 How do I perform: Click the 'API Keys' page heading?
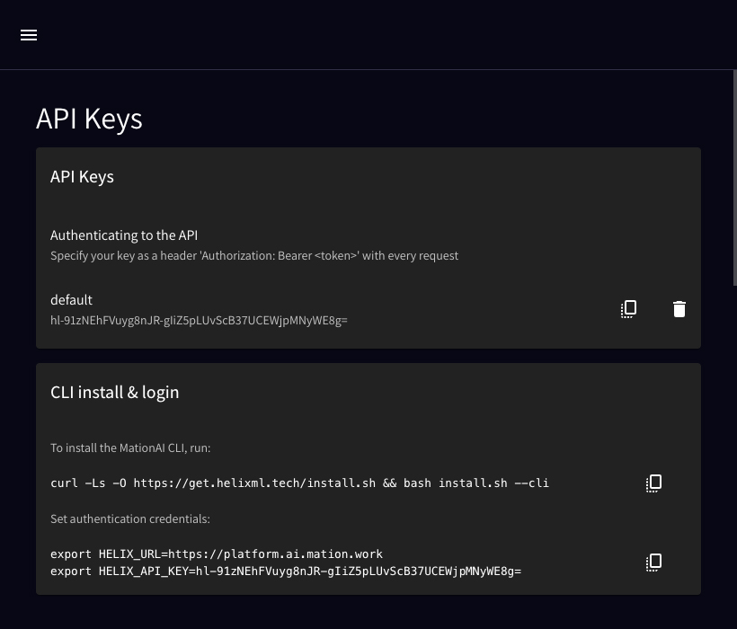pos(89,119)
